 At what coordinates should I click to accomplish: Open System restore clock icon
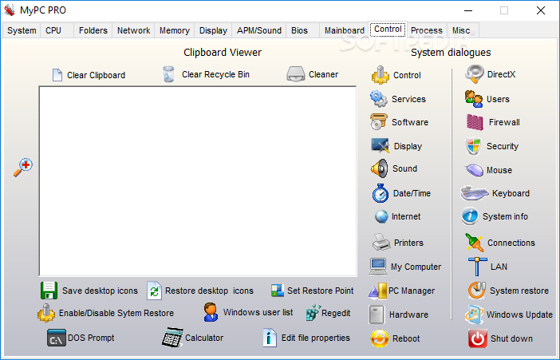point(477,291)
